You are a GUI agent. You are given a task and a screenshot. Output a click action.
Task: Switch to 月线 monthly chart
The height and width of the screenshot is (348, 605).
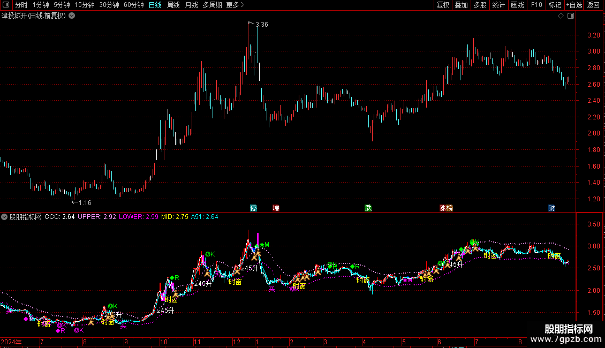coord(191,5)
